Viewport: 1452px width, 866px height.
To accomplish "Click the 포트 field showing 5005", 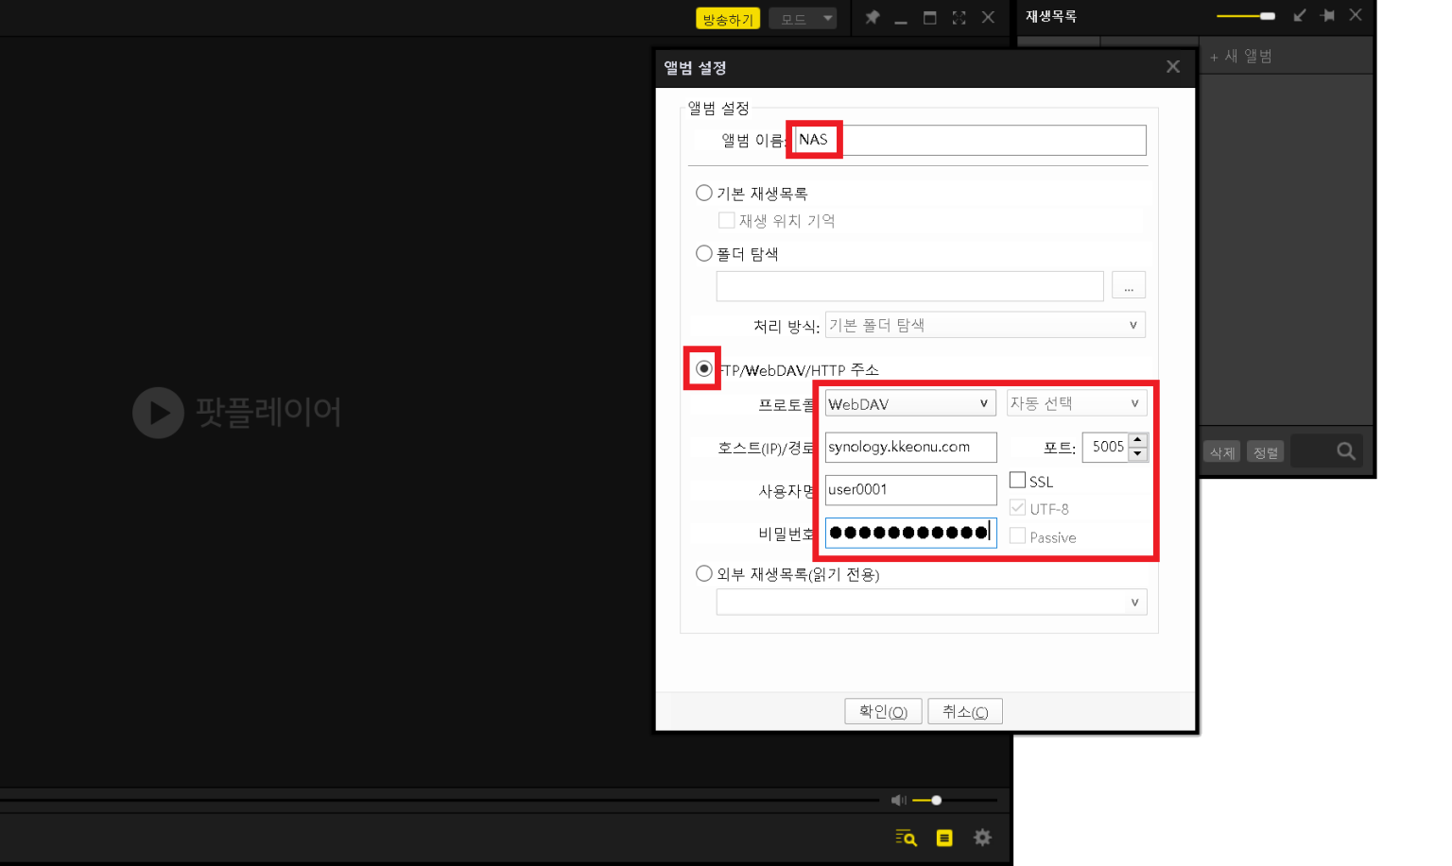I will 1105,447.
